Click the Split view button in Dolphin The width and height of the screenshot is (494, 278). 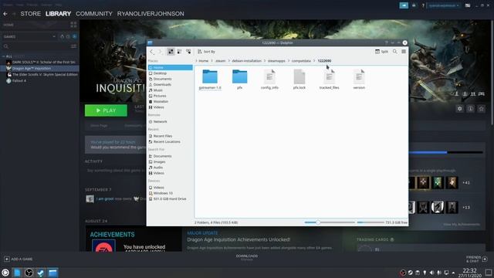(381, 52)
